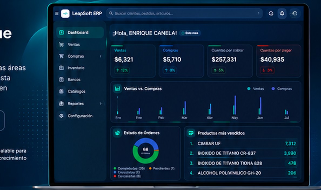Click the Ventas vs. Compras chart icon
The height and width of the screenshot is (190, 321).
(118, 89)
